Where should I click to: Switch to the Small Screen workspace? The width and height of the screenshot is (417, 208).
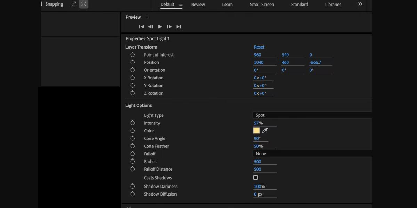pyautogui.click(x=262, y=5)
